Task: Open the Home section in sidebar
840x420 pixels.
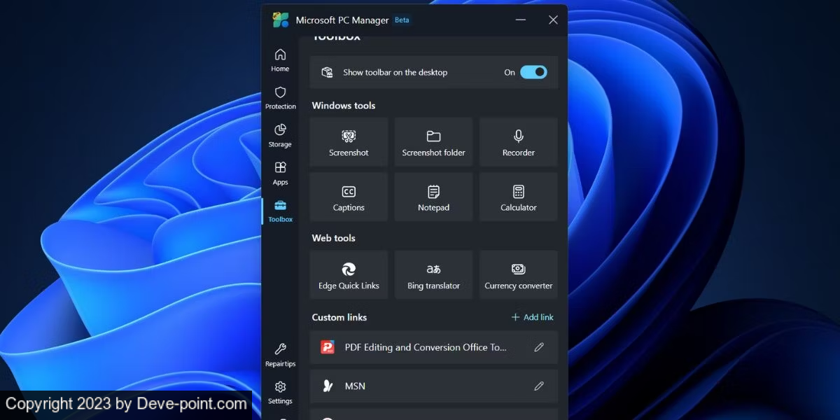Action: click(280, 60)
